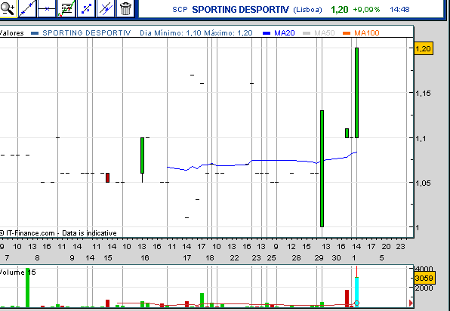Click the tallest green candle reaching 1,20
The image size is (450, 311).
(x=356, y=93)
